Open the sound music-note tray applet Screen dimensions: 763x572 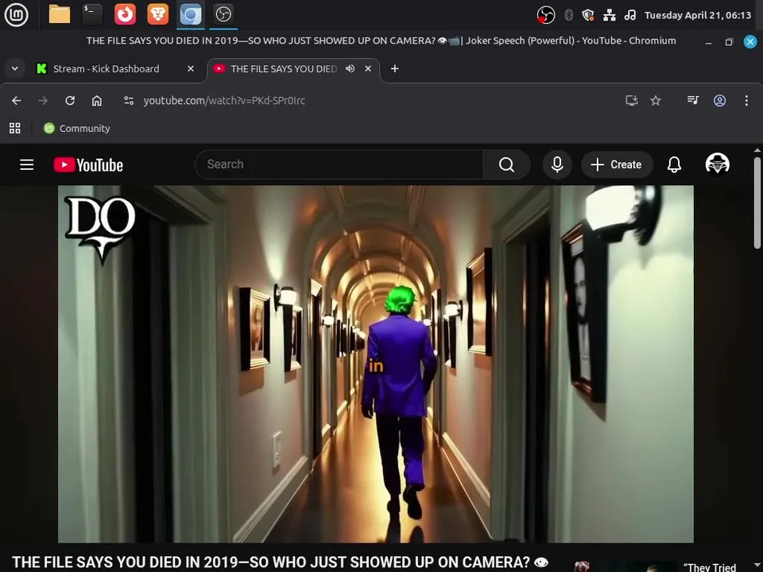tap(630, 15)
